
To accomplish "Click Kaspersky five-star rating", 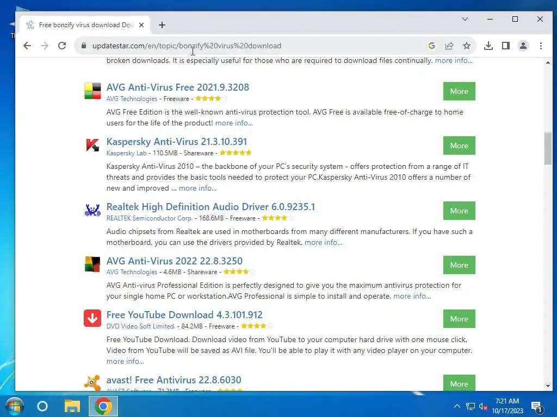I will coord(236,153).
